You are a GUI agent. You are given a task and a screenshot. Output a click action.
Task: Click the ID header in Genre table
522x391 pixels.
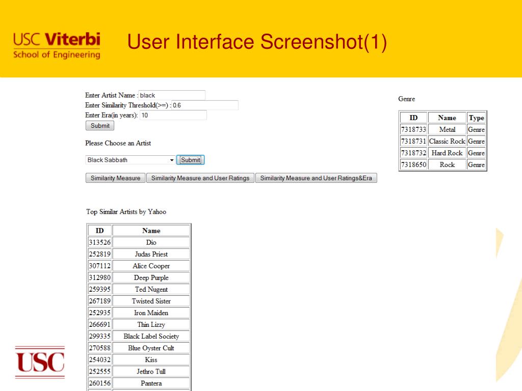[x=413, y=118]
